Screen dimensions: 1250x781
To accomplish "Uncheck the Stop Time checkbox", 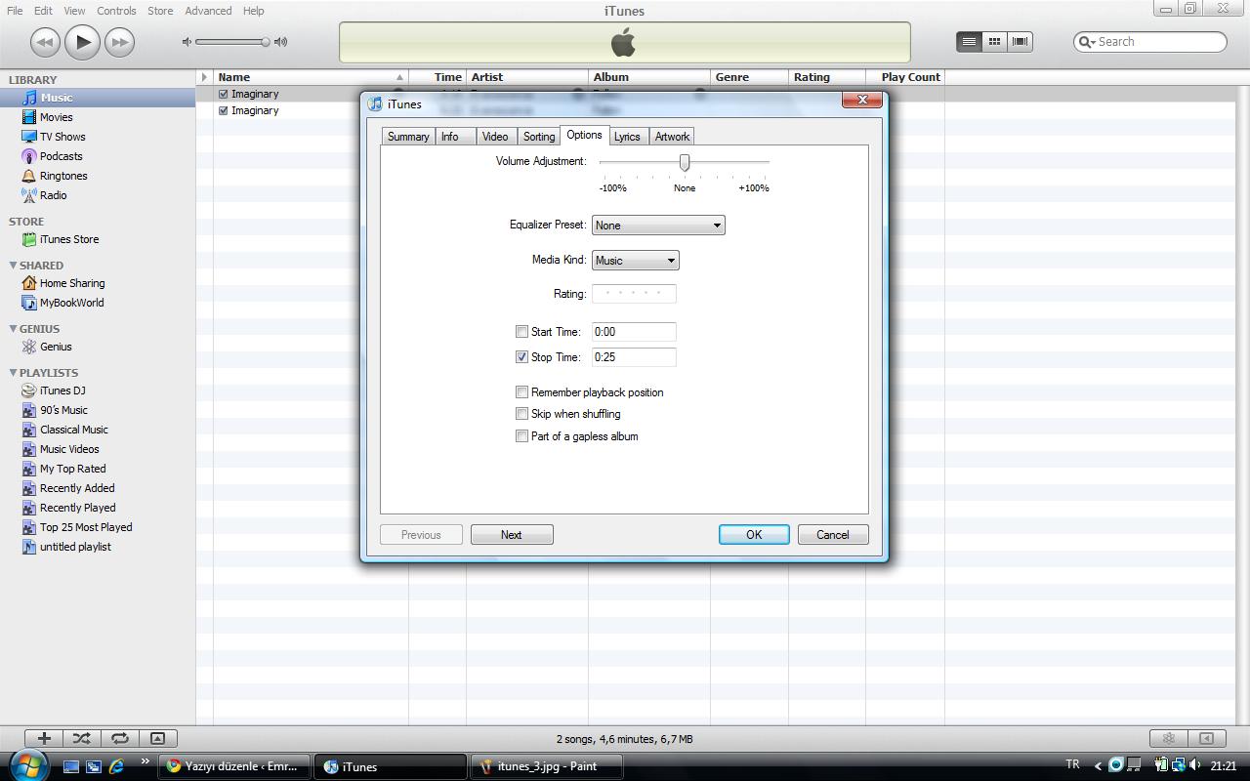I will (521, 357).
